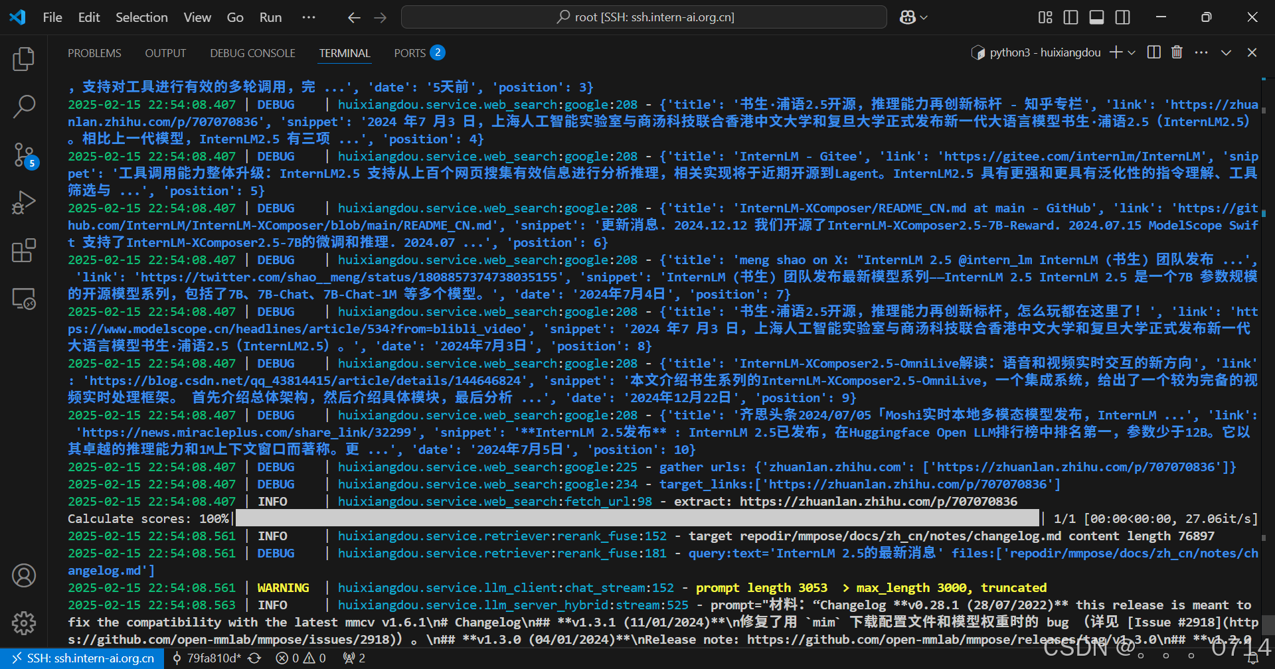Click the VS Code logo icon
Viewport: 1275px width, 669px height.
[x=18, y=17]
